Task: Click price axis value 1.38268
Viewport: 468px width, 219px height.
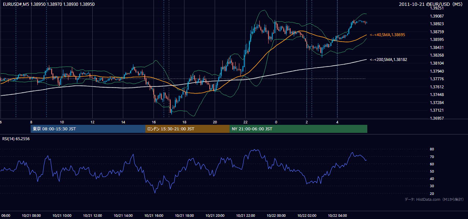Action: [x=437, y=55]
